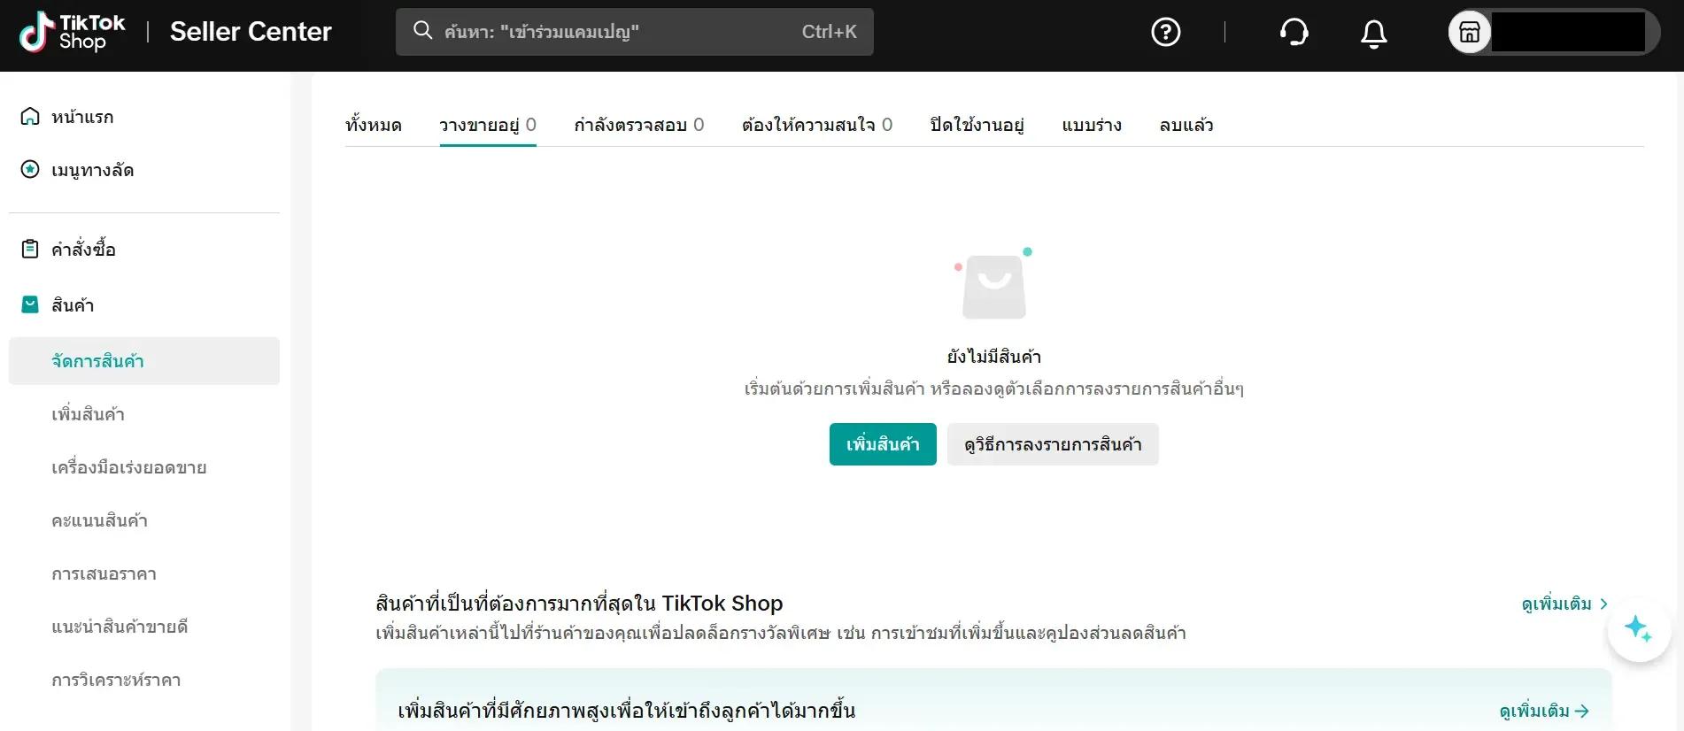Focus the search field "เข้าร่วมแคมเปญ"

(634, 32)
